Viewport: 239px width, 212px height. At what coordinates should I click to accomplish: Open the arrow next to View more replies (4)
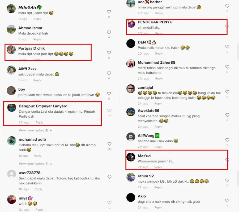tap(51, 131)
